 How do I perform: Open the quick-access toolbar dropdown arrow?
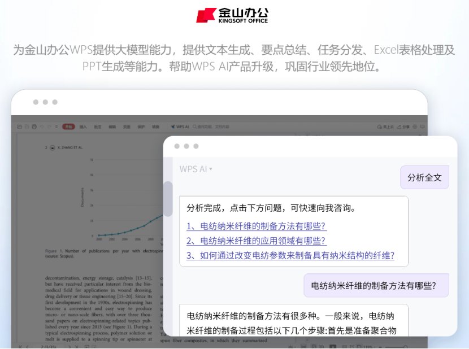click(57, 127)
